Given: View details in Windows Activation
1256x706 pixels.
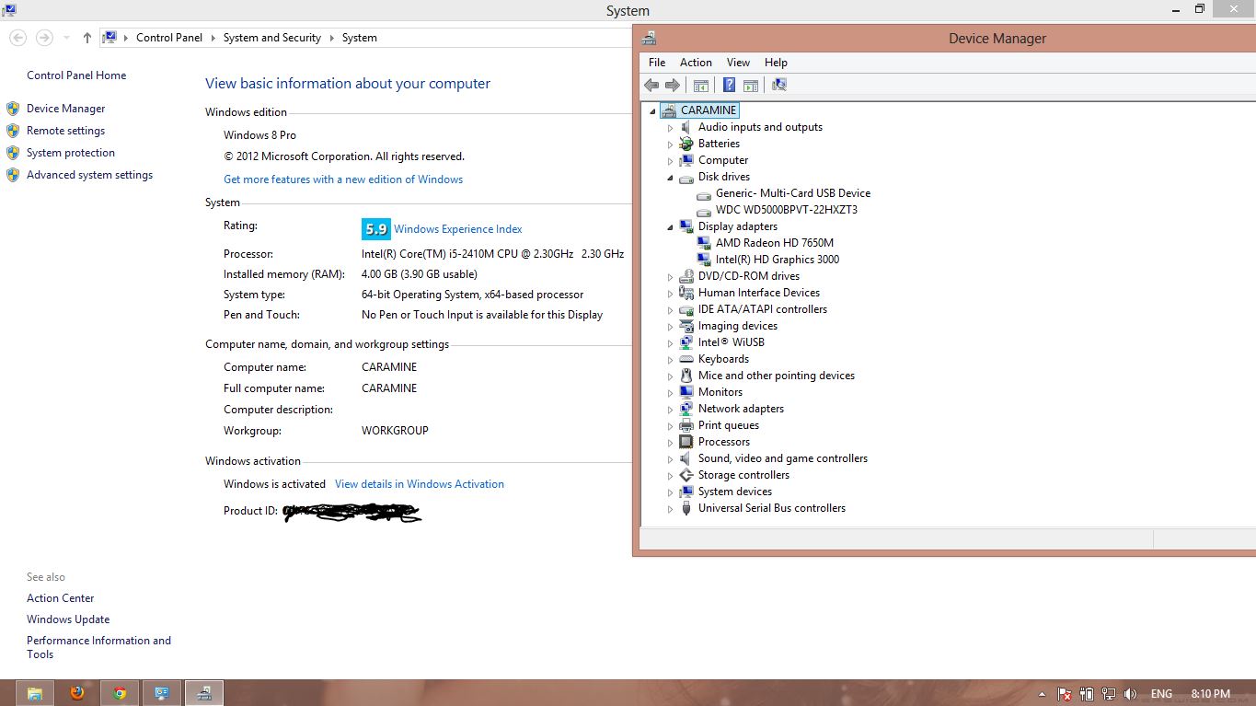Looking at the screenshot, I should click(x=420, y=484).
